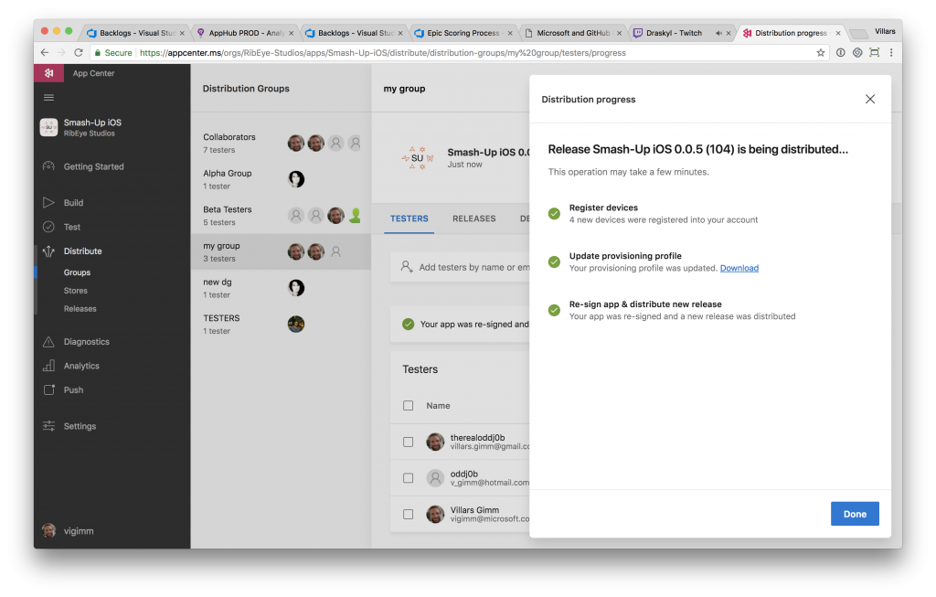Select the new dg distribution group
The height and width of the screenshot is (597, 936).
point(281,288)
